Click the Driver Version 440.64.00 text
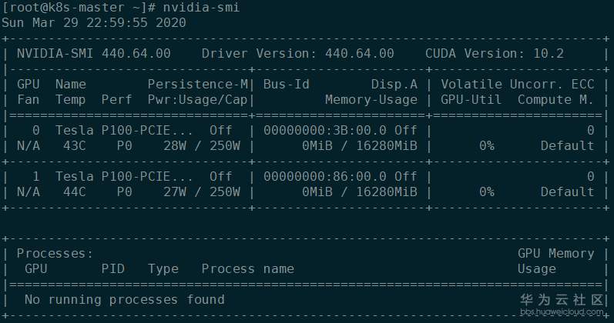The image size is (614, 323). click(297, 53)
